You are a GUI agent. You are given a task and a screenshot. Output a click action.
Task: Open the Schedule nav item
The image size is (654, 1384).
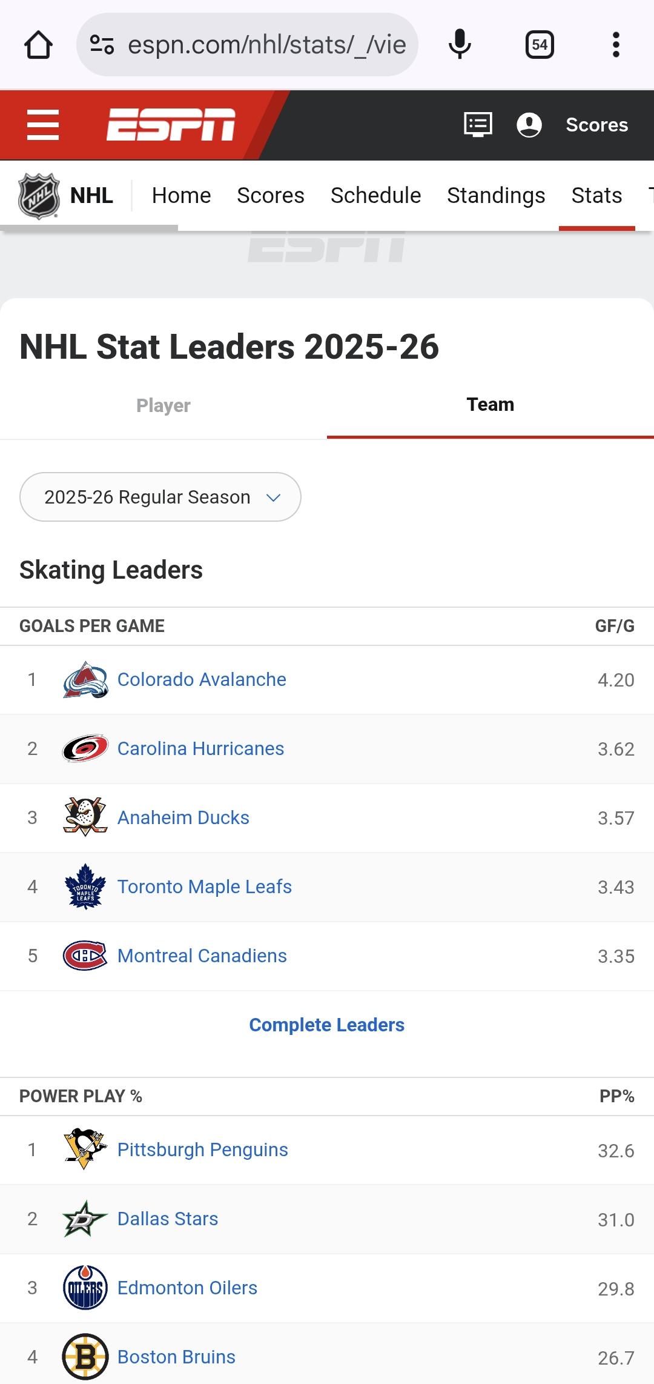(x=375, y=196)
